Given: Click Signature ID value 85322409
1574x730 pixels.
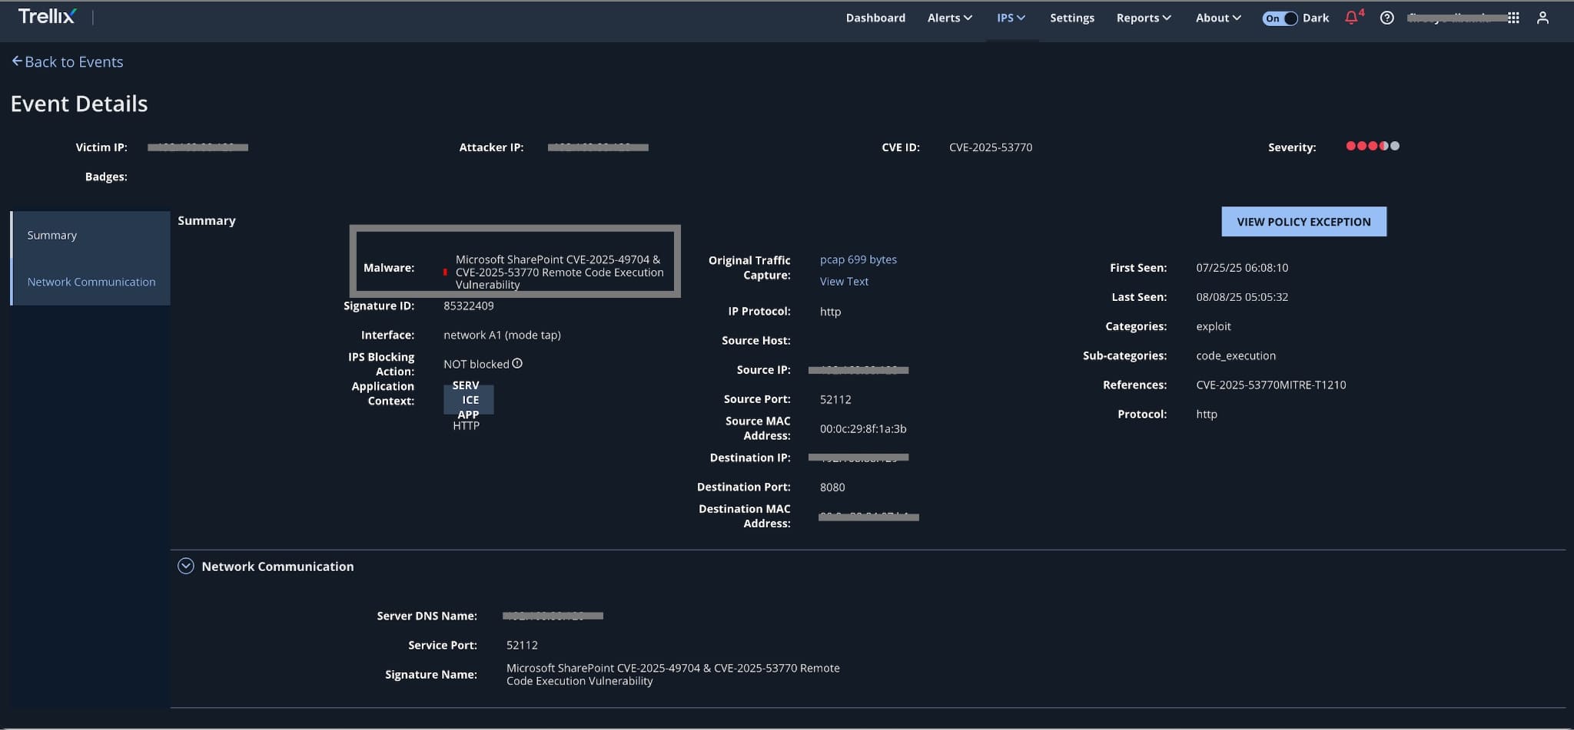Looking at the screenshot, I should tap(469, 306).
